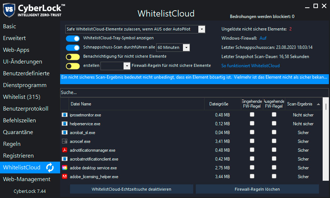This screenshot has width=330, height=198.
Task: Maximize the CyberLock window
Action: point(316,6)
